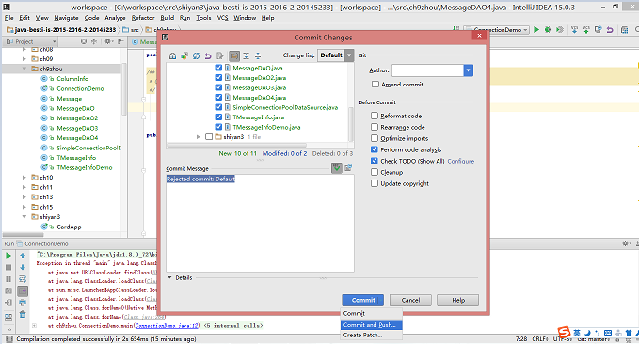Select Create Patch from popup
The height and width of the screenshot is (344, 639).
tap(371, 335)
